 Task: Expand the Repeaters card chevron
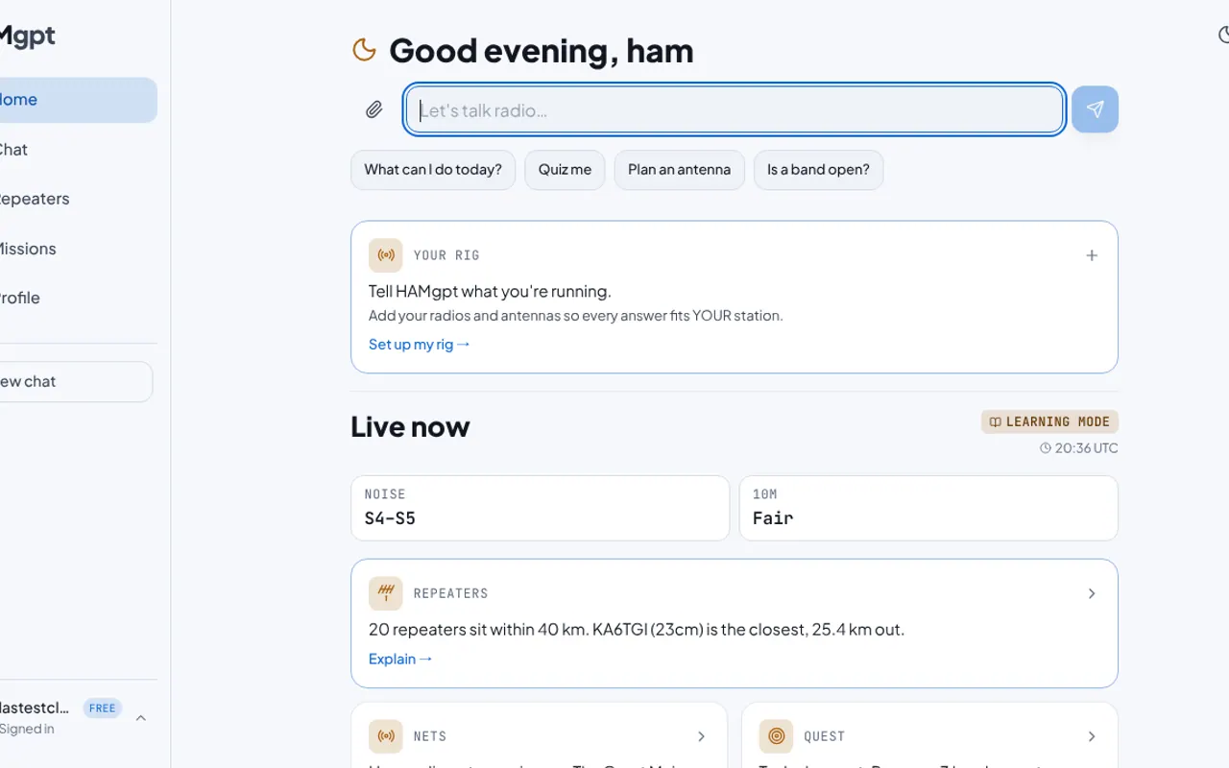[1092, 593]
